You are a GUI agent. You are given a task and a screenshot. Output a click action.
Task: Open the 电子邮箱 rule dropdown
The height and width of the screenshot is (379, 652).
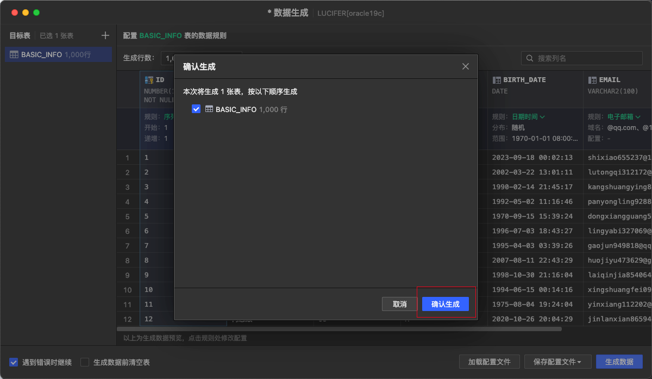pyautogui.click(x=624, y=116)
